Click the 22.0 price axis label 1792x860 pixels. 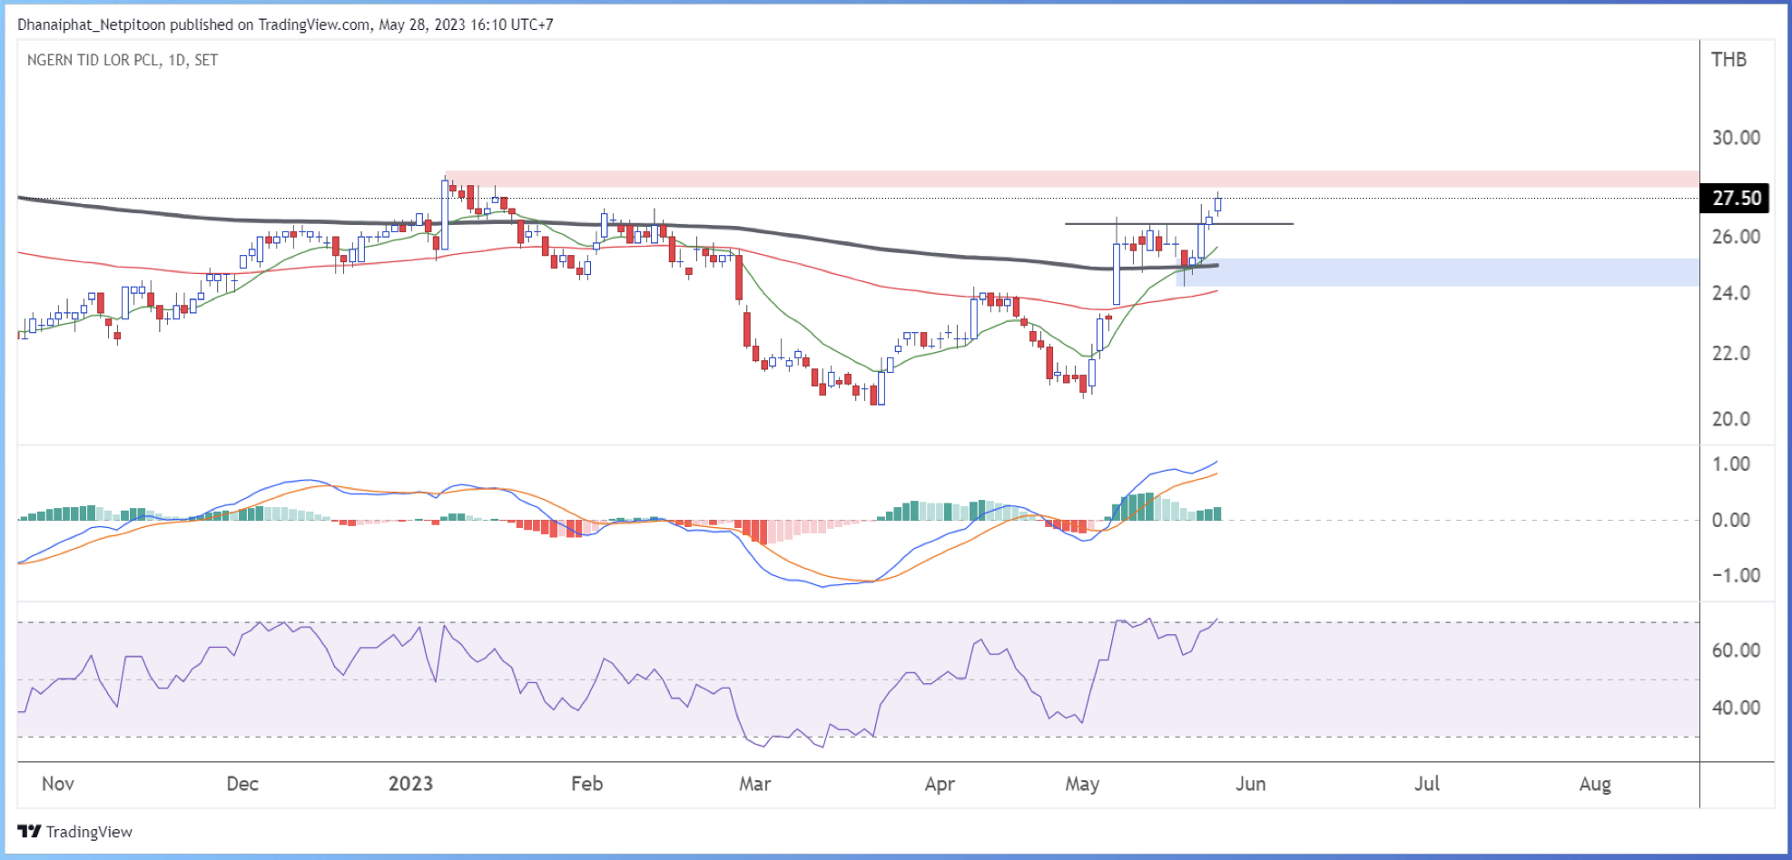coord(1731,354)
